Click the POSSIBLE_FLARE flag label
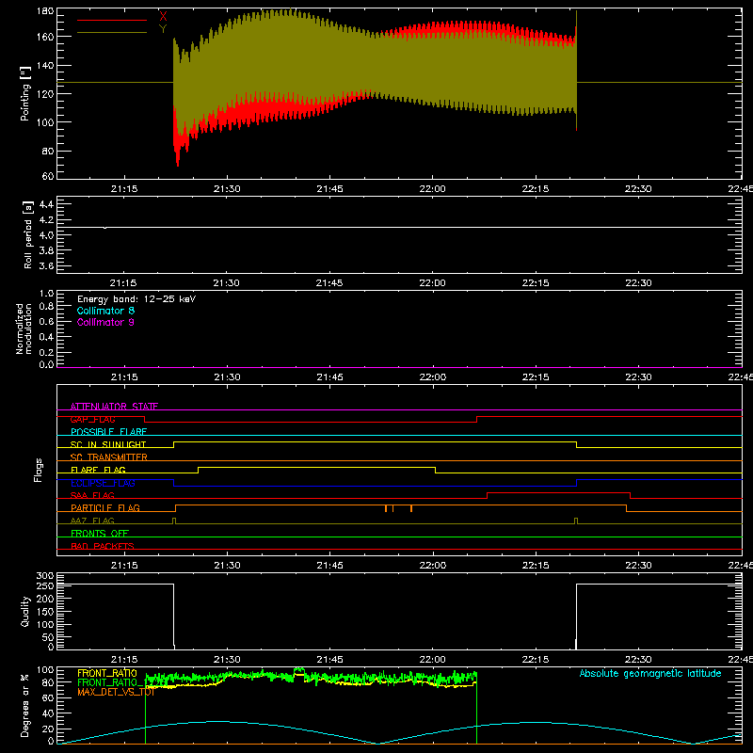This screenshot has height=753, width=753. click(108, 432)
